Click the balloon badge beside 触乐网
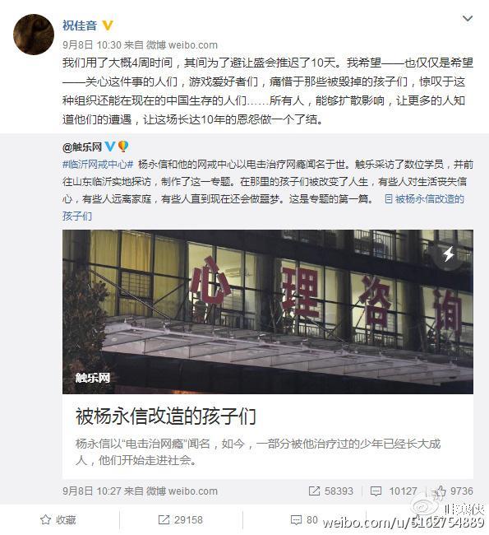The width and height of the screenshot is (489, 535). [123, 147]
